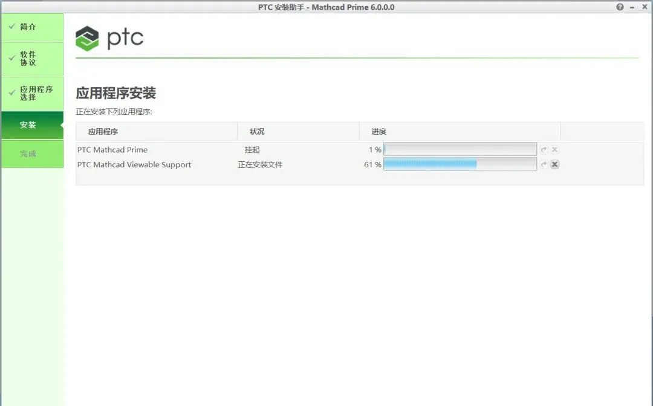Click the 应用程序 column header

(157, 132)
